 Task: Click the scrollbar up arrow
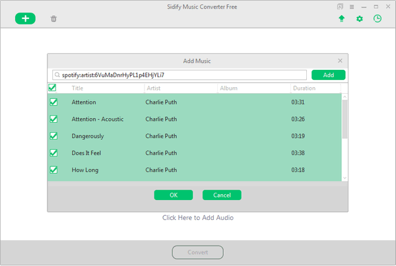point(345,96)
